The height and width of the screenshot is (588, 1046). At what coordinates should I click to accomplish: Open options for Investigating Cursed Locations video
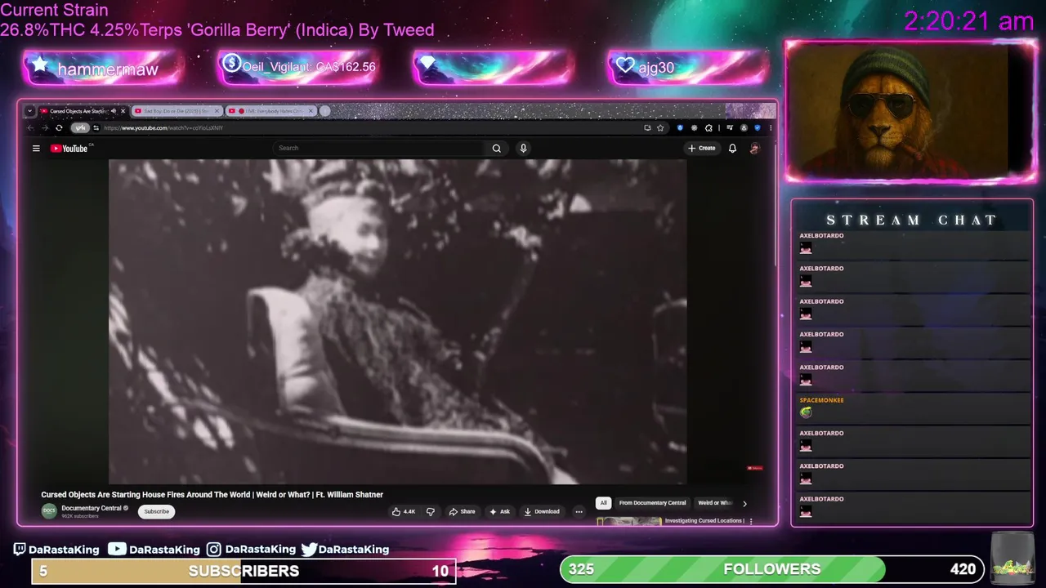751,521
